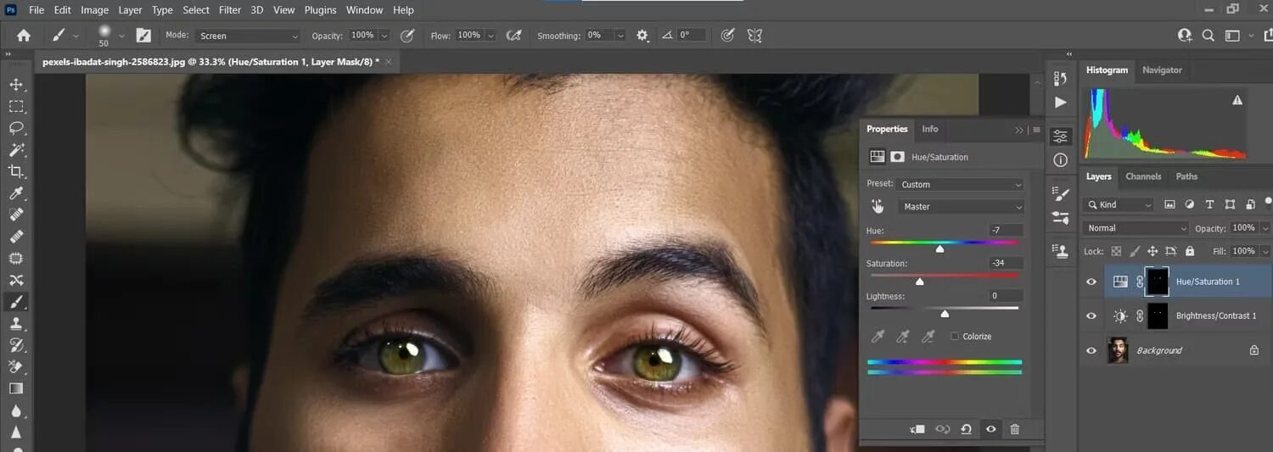Hide the Hue/Saturation 1 layer
The image size is (1273, 452).
[1091, 282]
